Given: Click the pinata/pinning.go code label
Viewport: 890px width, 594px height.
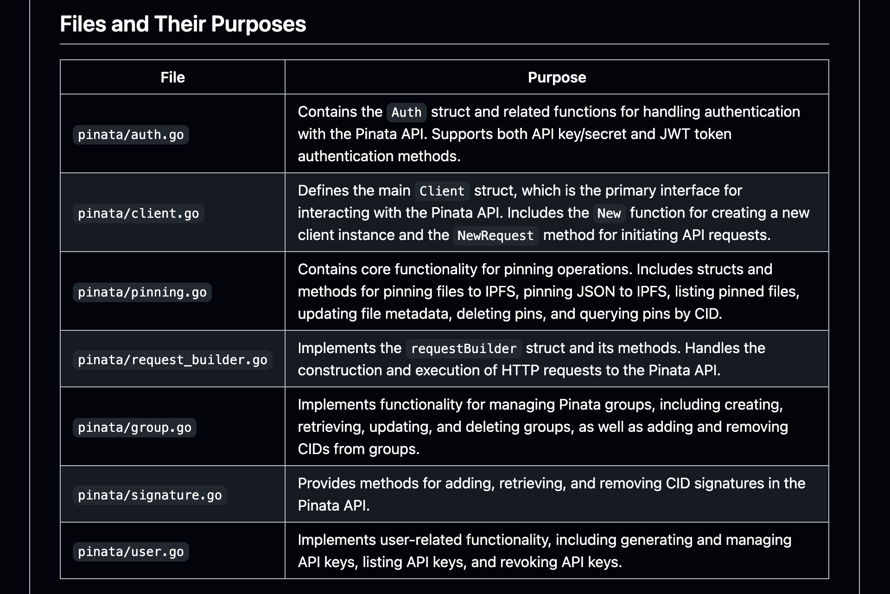Looking at the screenshot, I should [142, 292].
